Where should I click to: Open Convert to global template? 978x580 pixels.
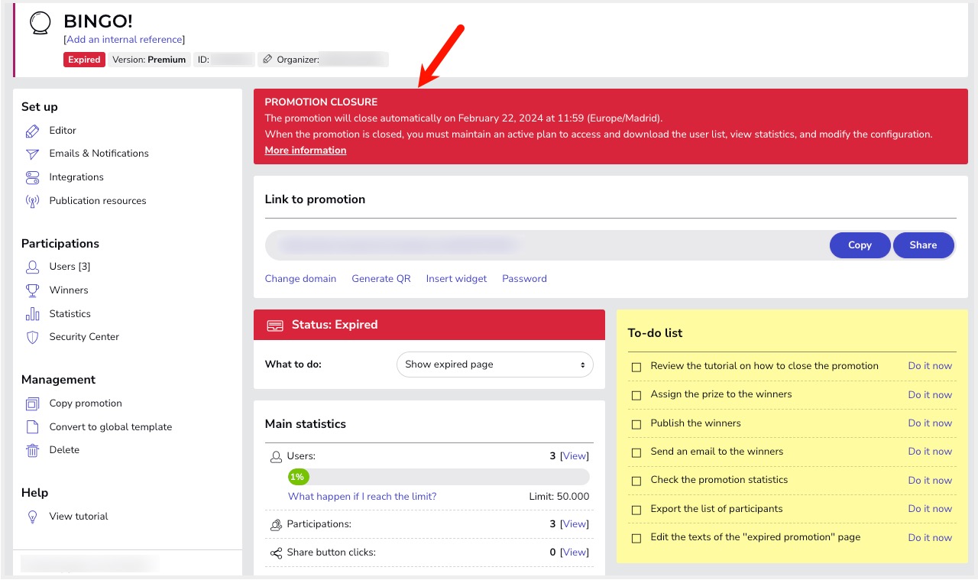tap(110, 427)
